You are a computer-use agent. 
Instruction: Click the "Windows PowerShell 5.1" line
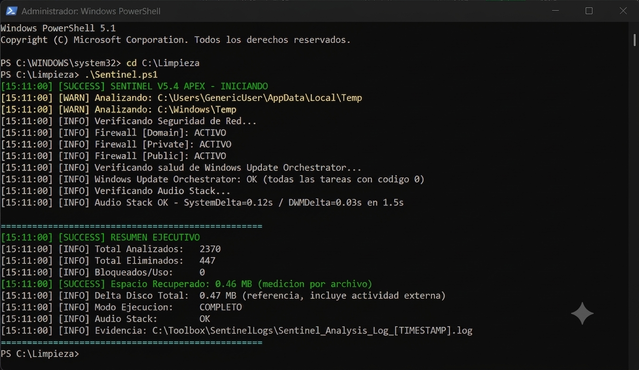coord(58,28)
